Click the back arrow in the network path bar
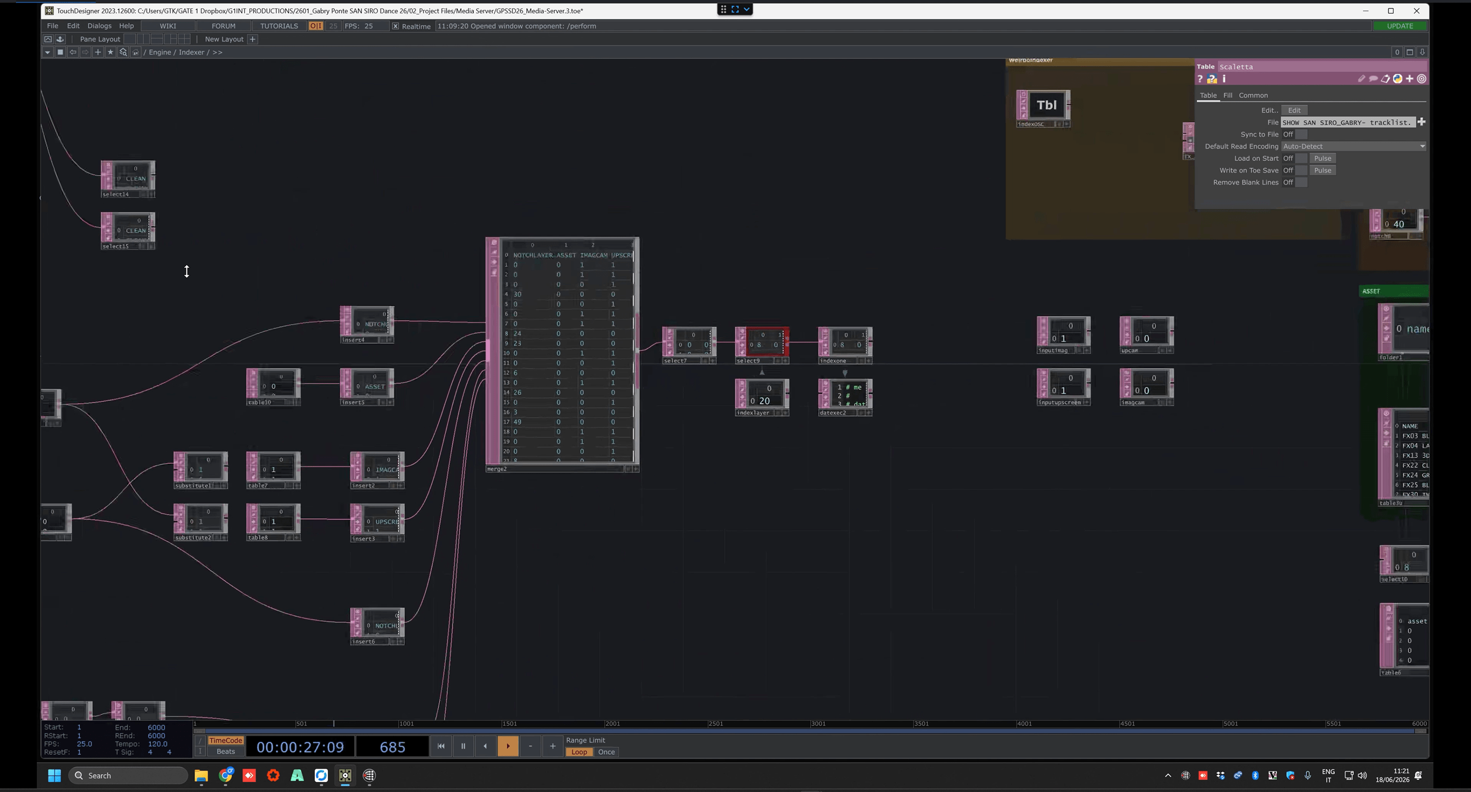Image resolution: width=1471 pixels, height=792 pixels. [x=72, y=52]
